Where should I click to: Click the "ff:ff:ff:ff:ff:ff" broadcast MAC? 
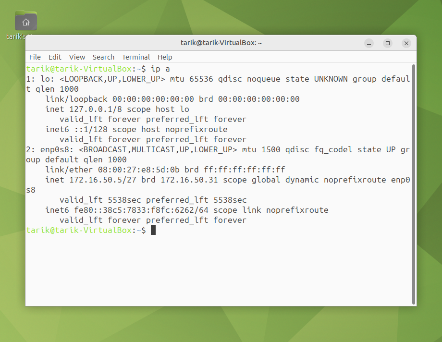click(x=245, y=170)
